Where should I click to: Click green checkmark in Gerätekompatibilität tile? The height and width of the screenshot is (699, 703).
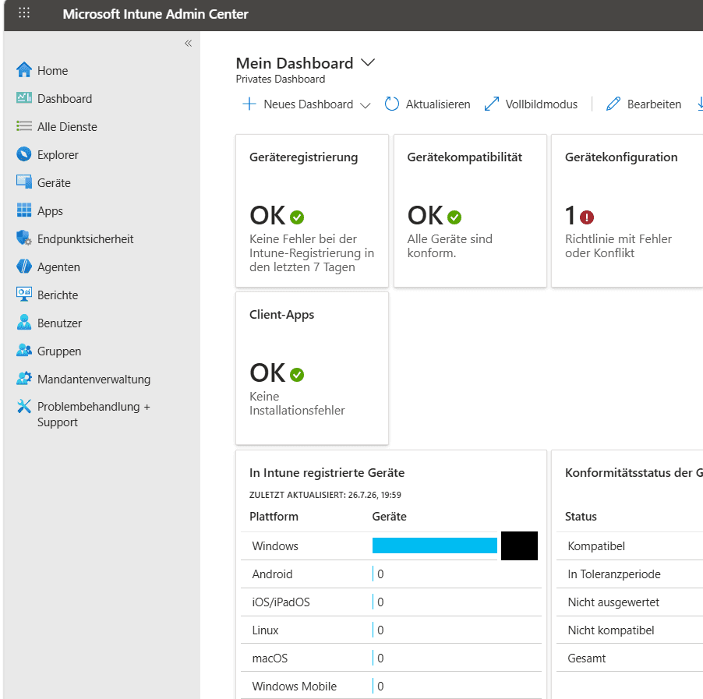[454, 217]
